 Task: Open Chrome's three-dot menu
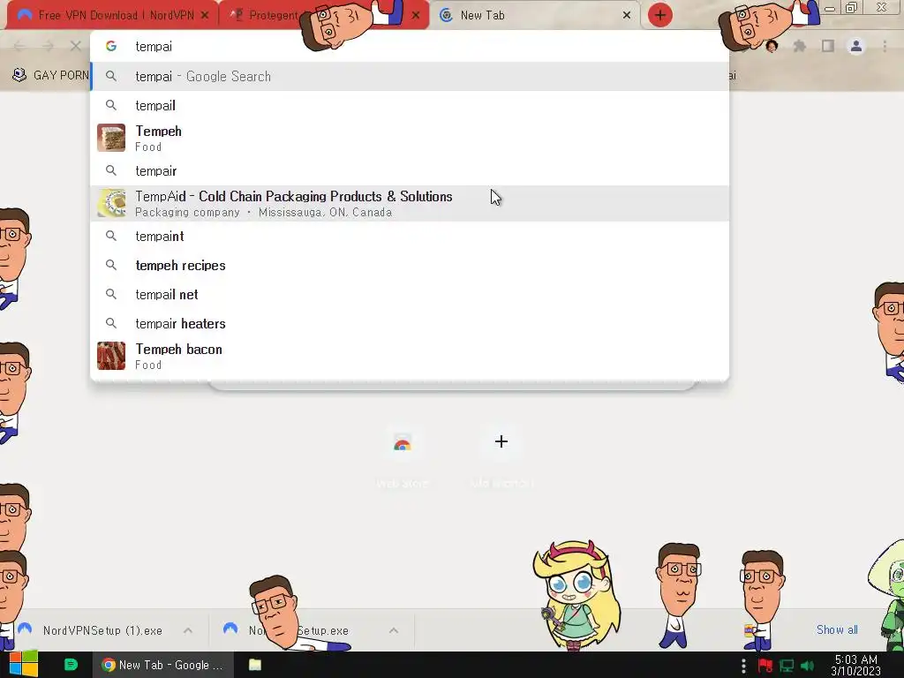[x=885, y=46]
